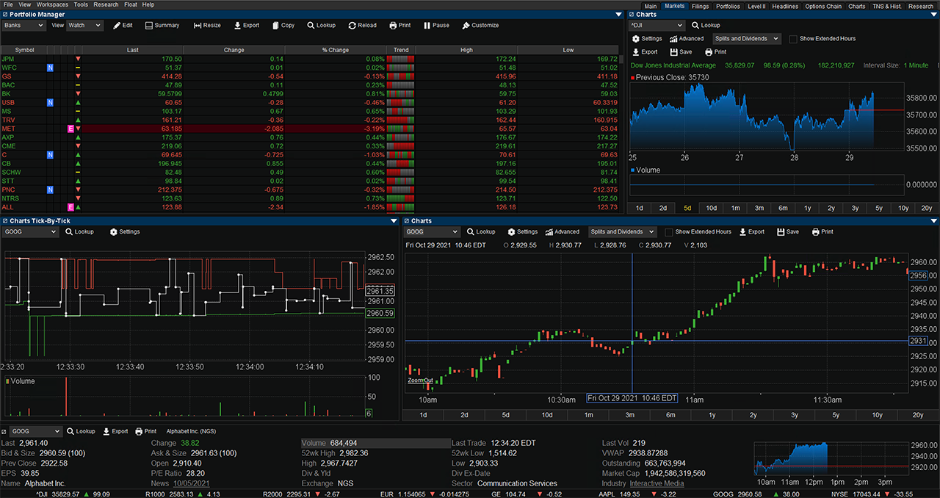The height and width of the screenshot is (498, 940).
Task: Switch to the Options Chain tab
Action: (x=823, y=6)
